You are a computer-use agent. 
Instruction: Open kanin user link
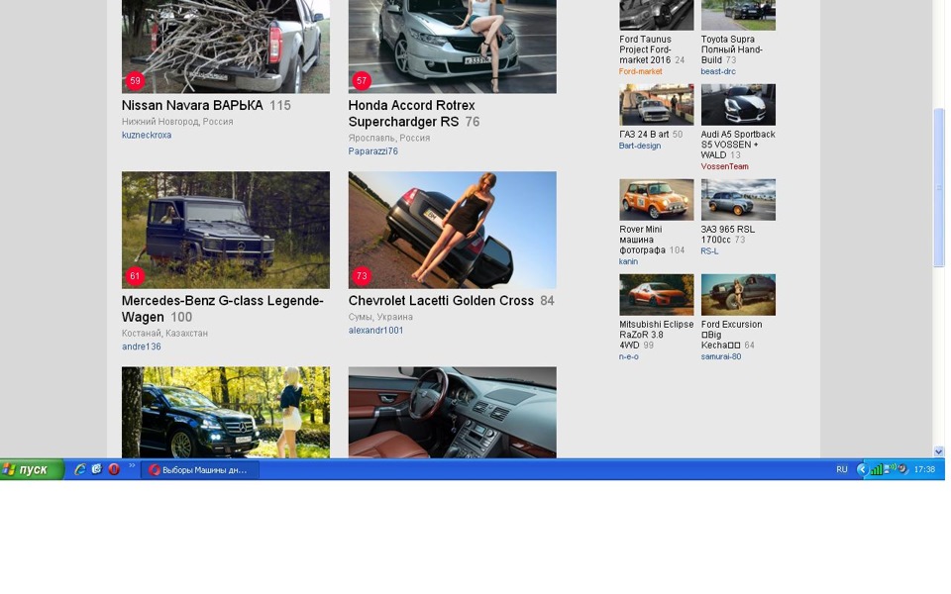628,261
